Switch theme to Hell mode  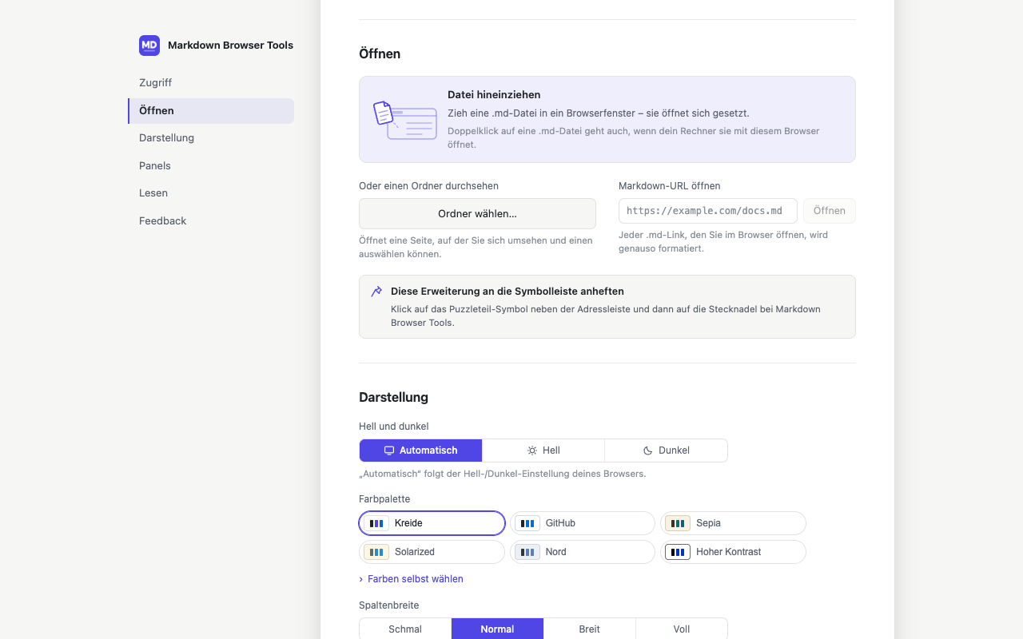click(543, 450)
